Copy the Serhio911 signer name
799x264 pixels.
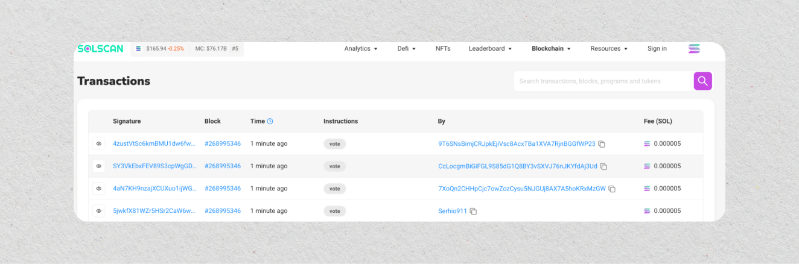(x=473, y=212)
